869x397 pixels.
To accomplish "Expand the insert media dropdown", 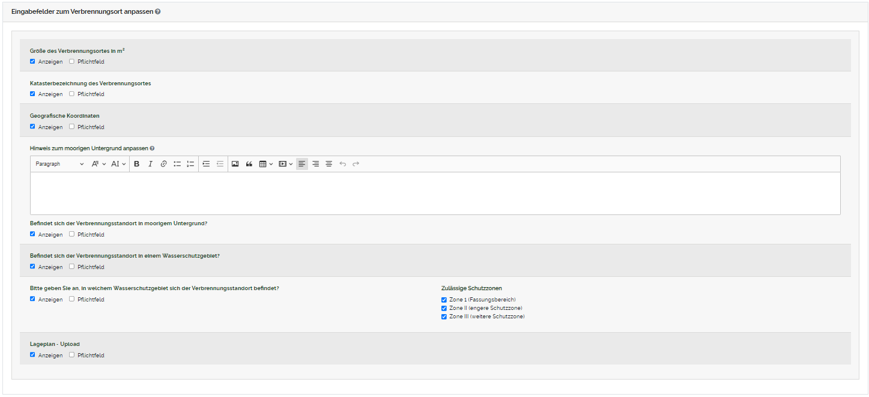I will [x=285, y=164].
